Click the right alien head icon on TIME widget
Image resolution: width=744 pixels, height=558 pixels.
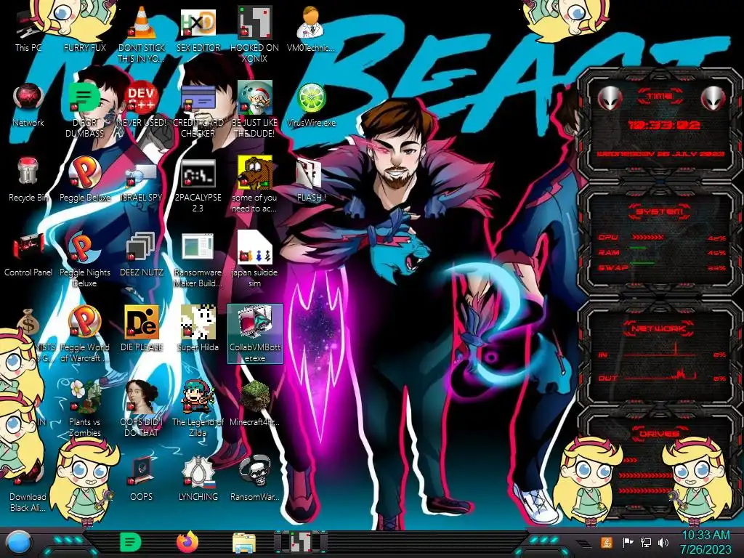(x=713, y=98)
